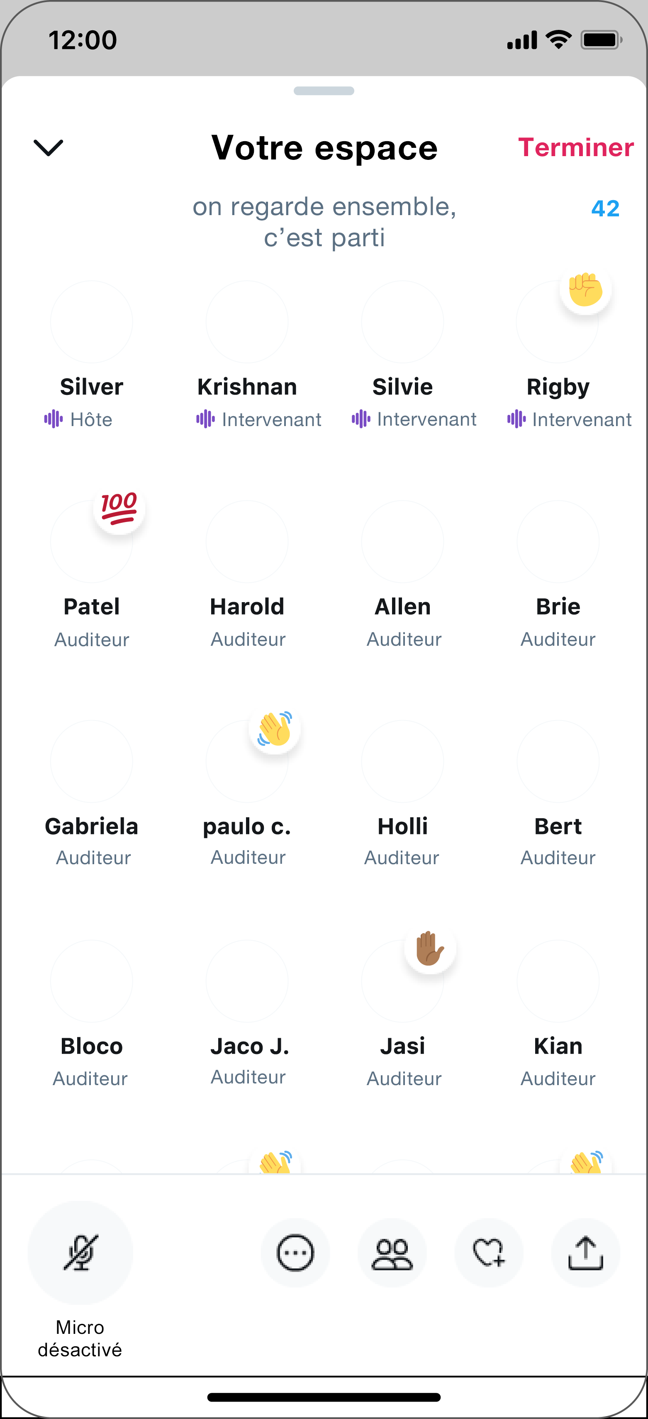Tap the share upload icon
The height and width of the screenshot is (1419, 648).
[x=586, y=1252]
